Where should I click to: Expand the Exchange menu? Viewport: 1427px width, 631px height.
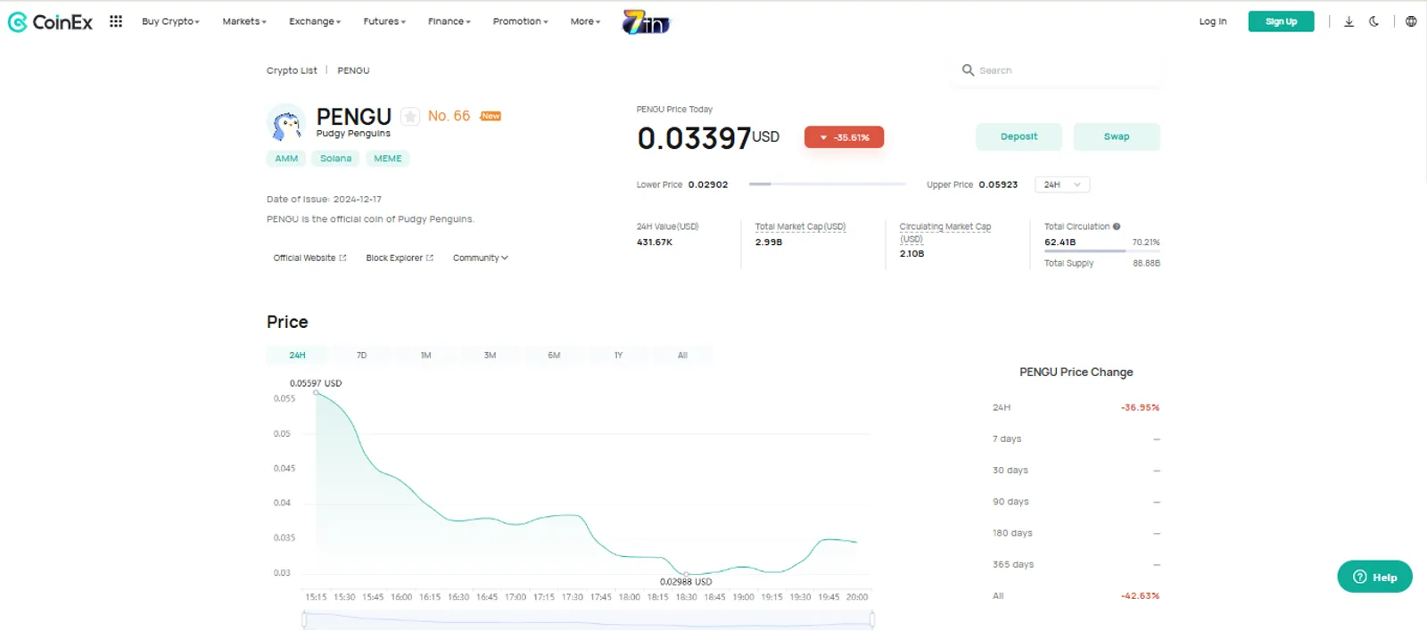click(x=315, y=21)
